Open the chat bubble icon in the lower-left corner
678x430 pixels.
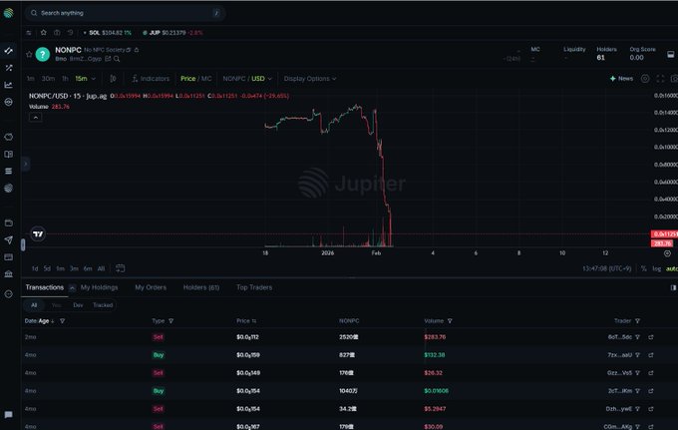coord(9,414)
